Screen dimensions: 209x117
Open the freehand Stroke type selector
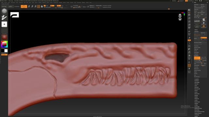coord(4,18)
